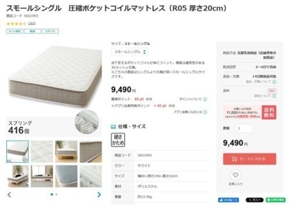Click the info icon beside 送料について
290x205 pixels.
[x=274, y=96]
